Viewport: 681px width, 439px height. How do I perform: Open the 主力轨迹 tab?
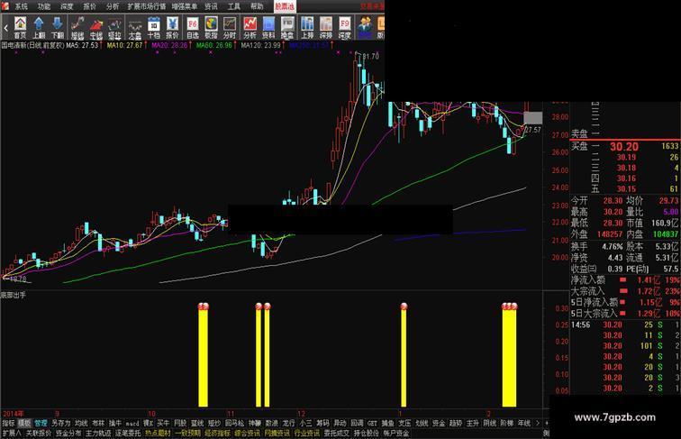[98, 433]
